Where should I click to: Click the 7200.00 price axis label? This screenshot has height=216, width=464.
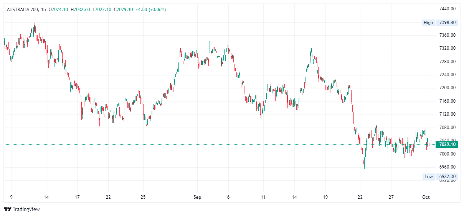[447, 88]
